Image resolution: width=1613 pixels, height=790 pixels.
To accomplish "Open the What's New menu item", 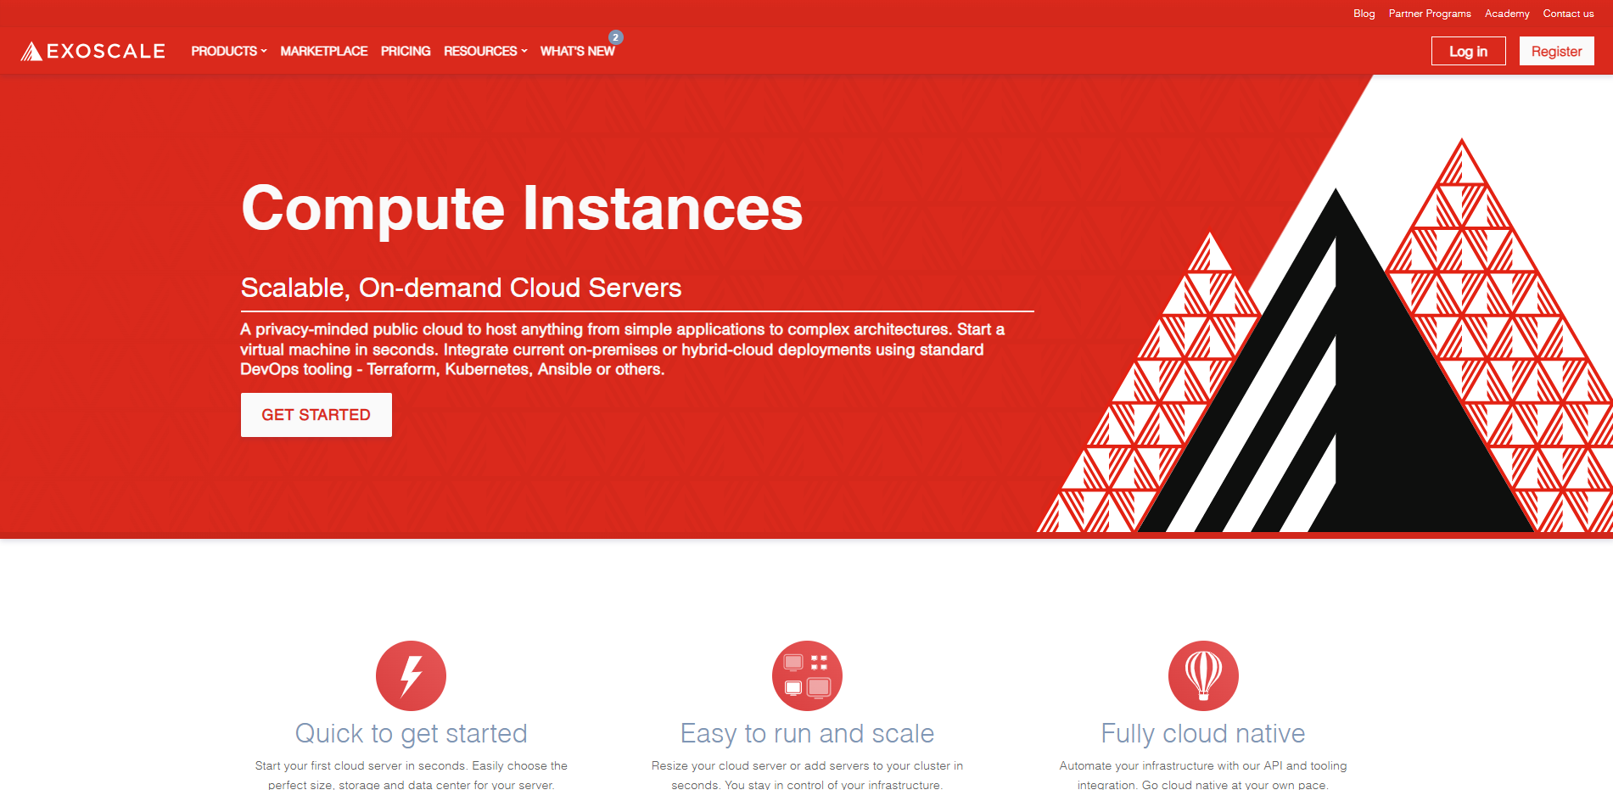I will [x=578, y=51].
